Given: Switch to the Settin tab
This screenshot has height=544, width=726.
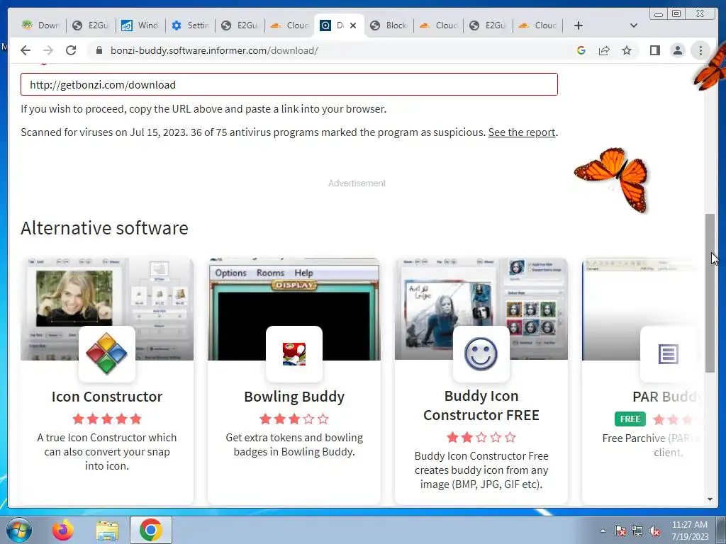Looking at the screenshot, I should 190,25.
